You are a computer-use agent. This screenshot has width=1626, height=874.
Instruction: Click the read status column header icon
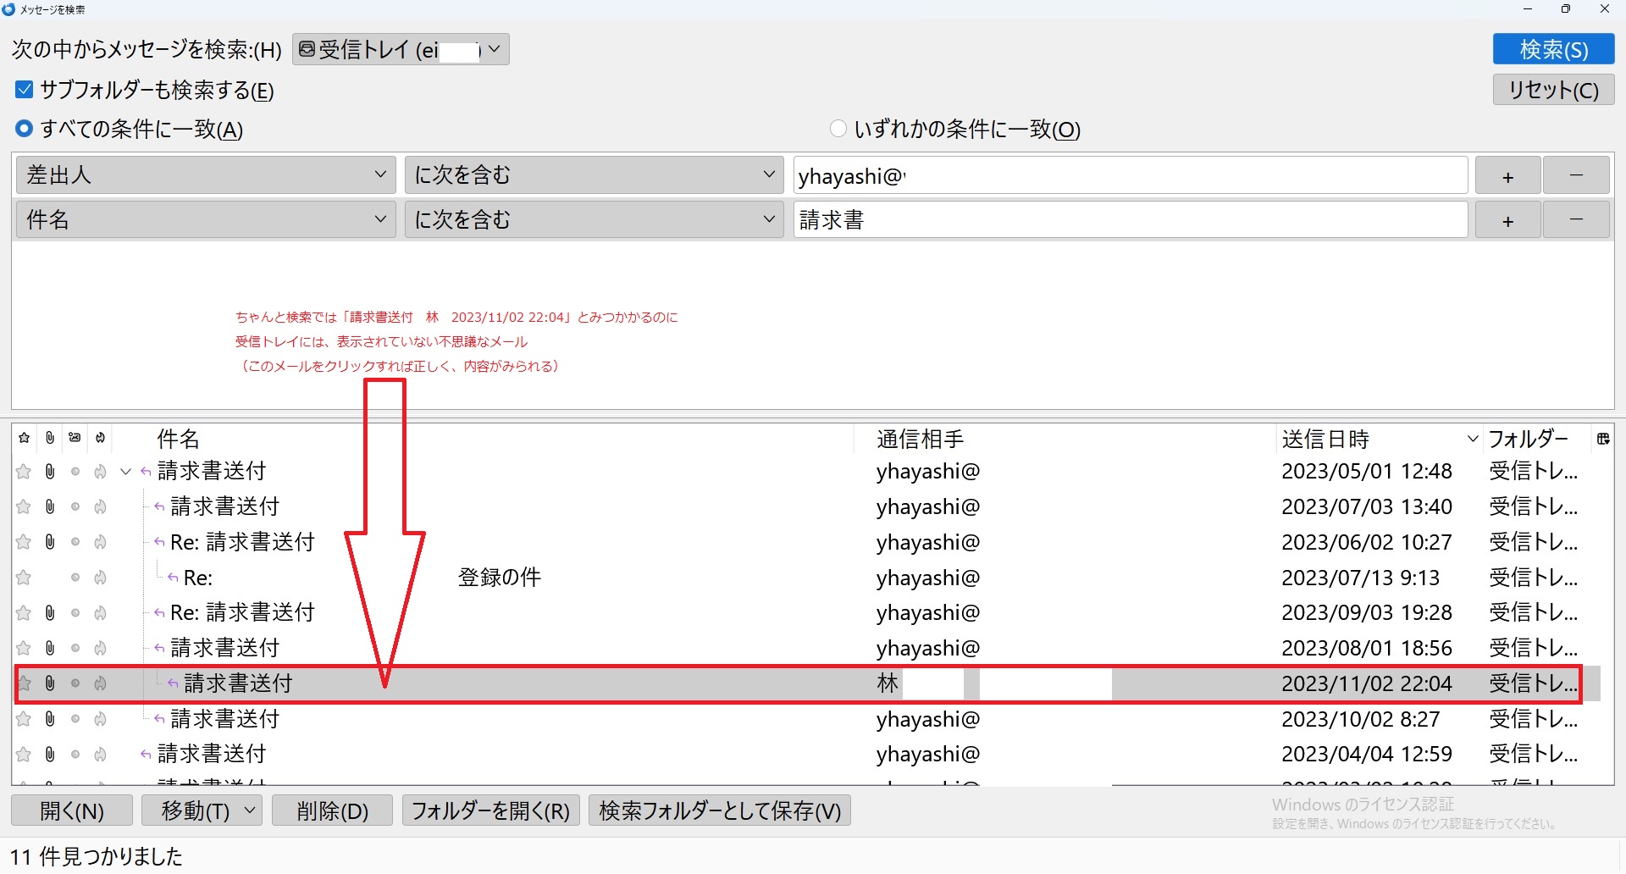pos(75,438)
